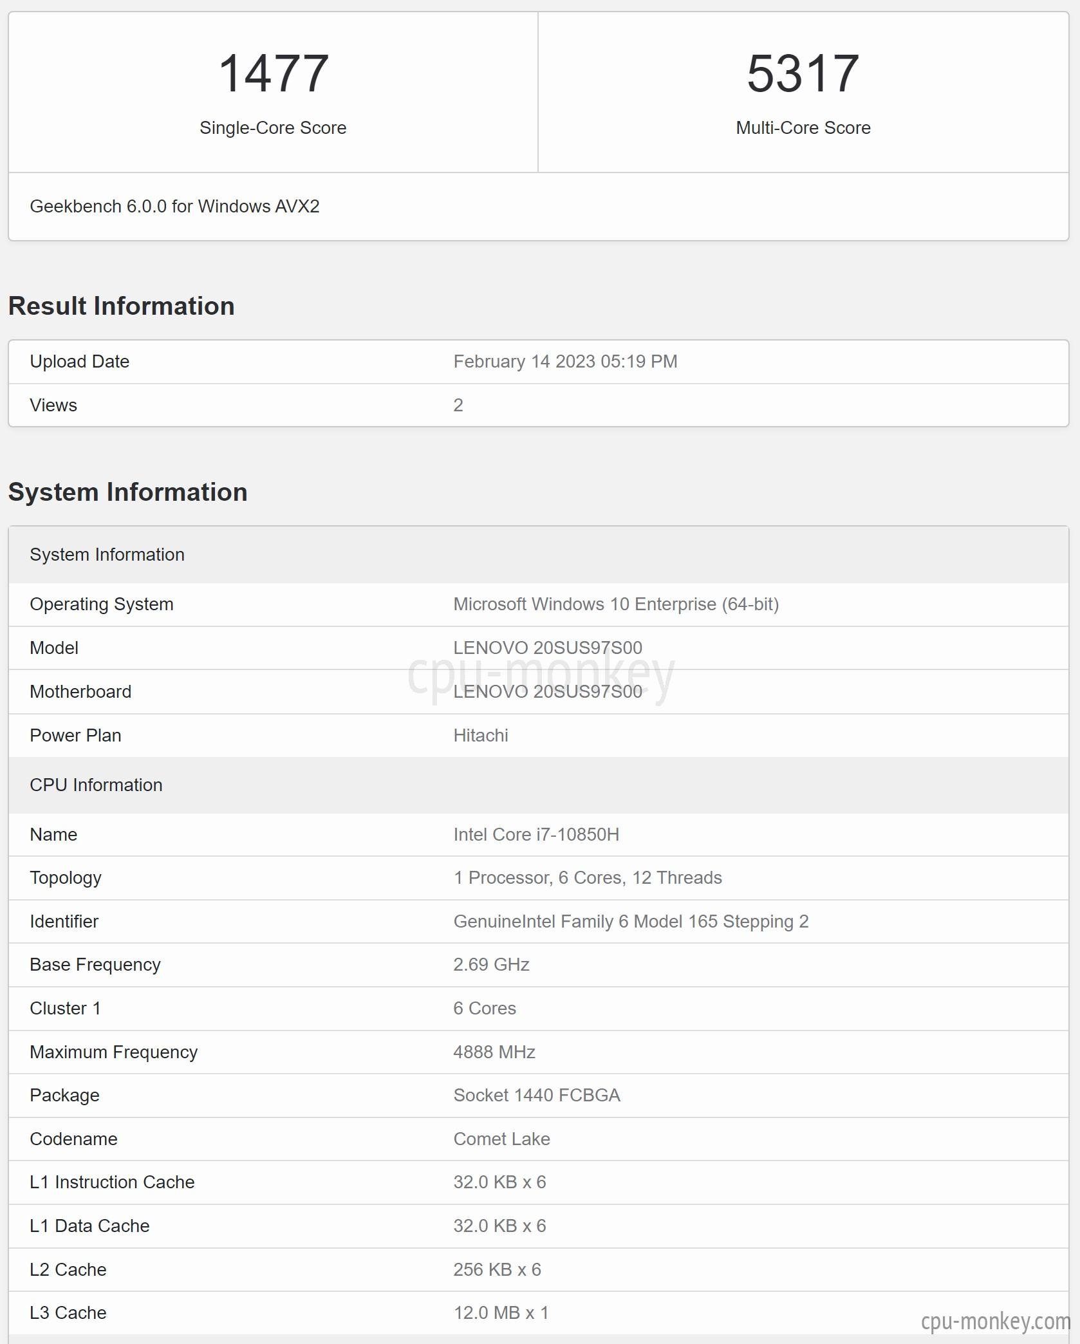
Task: Click the Views count value 2
Action: (458, 405)
